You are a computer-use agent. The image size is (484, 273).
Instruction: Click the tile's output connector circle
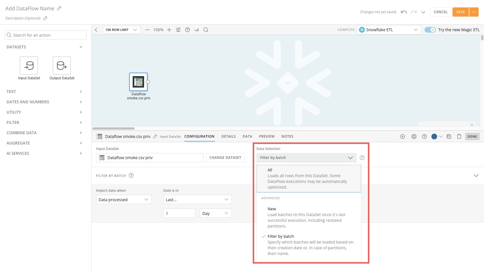[148, 82]
